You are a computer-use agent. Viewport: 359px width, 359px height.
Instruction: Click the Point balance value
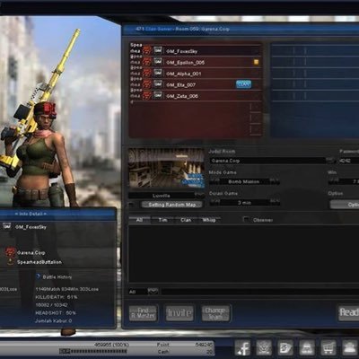tap(204, 345)
